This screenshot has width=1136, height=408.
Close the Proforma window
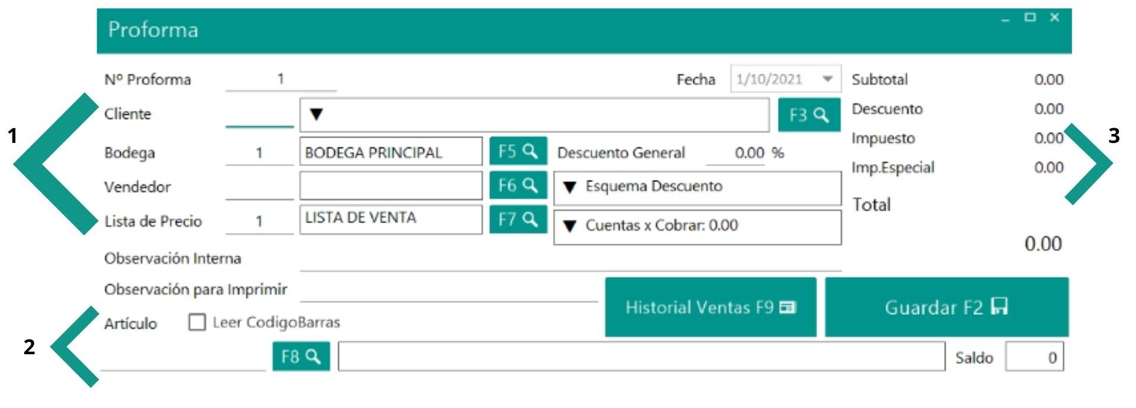(1054, 18)
